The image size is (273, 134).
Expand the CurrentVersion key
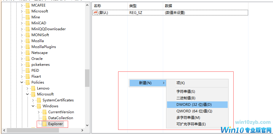click(x=39, y=112)
